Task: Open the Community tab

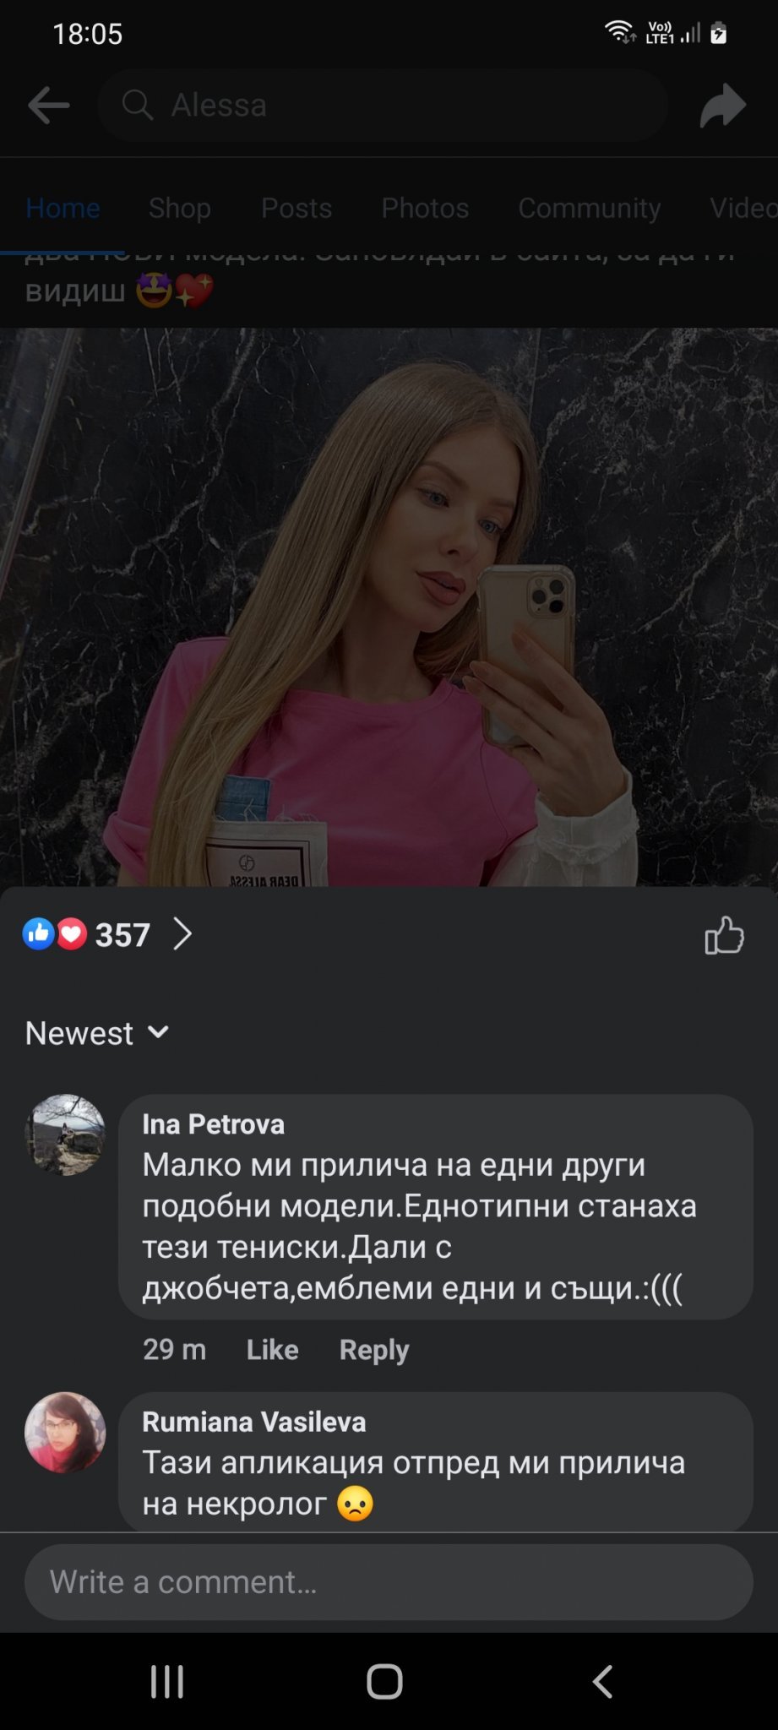Action: pyautogui.click(x=590, y=208)
